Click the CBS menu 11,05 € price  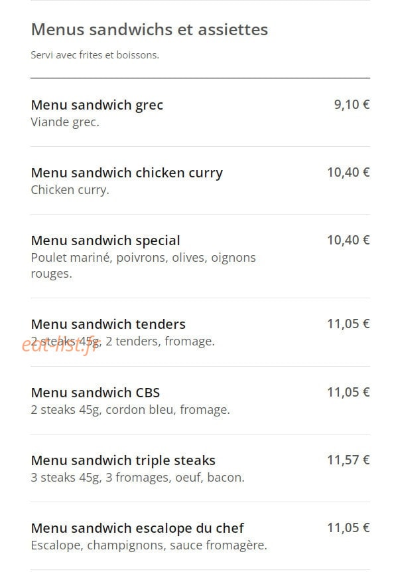[348, 392]
